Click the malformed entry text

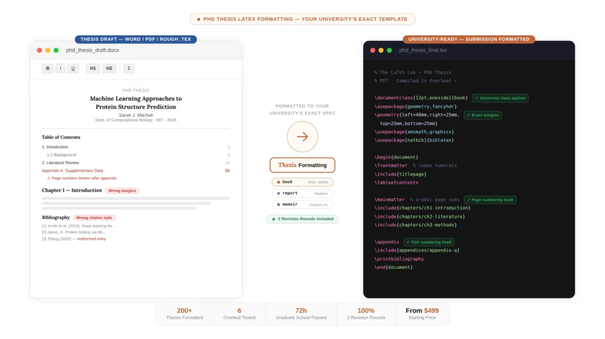(x=92, y=239)
